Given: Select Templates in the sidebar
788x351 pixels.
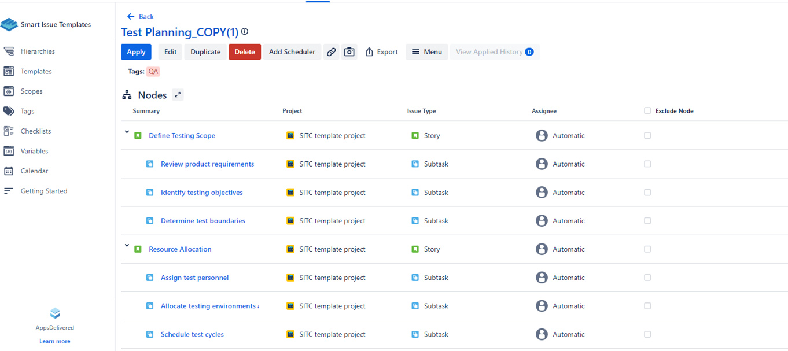Looking at the screenshot, I should pos(36,72).
